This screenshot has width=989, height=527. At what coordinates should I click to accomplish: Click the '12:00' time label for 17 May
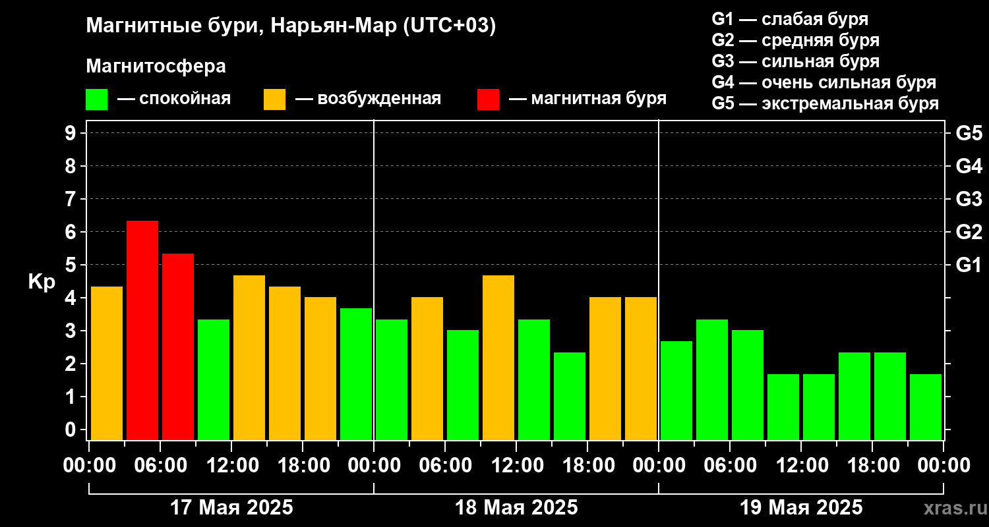tap(231, 466)
